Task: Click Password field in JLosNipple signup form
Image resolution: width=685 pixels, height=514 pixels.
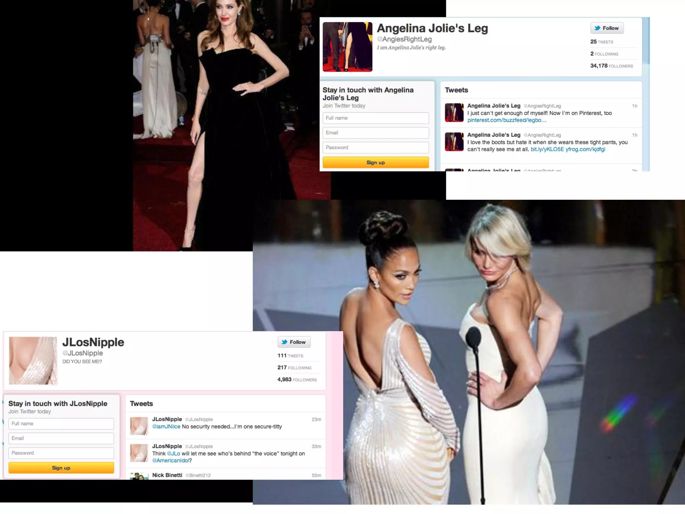Action: (61, 453)
